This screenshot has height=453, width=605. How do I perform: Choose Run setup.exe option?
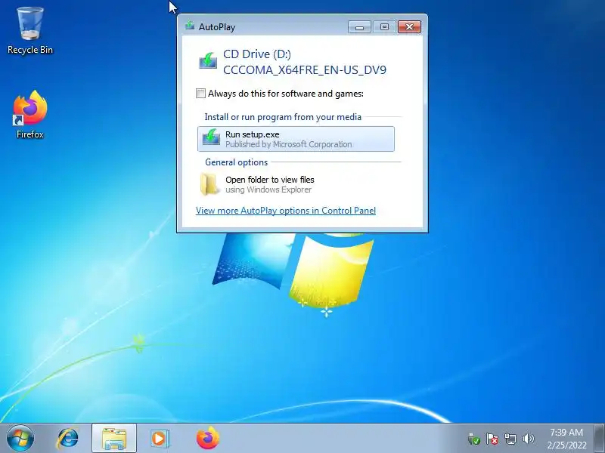[x=296, y=139]
